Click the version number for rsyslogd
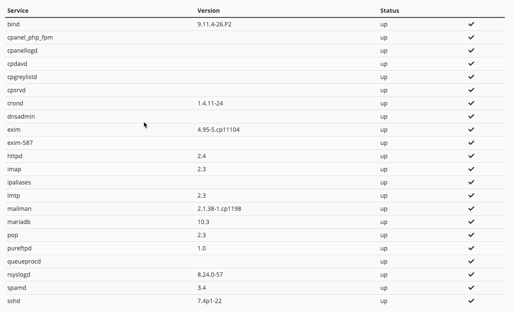This screenshot has height=312, width=513. [x=210, y=275]
